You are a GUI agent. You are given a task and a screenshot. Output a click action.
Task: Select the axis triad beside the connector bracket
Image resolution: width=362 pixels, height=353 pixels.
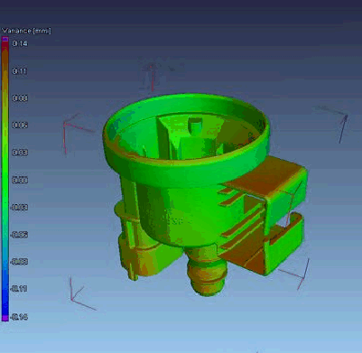click(295, 274)
